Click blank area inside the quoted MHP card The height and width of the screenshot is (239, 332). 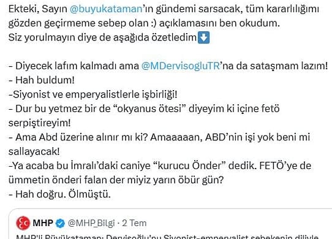233,223
